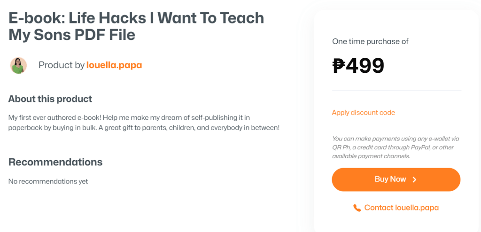
Task: Click the phone icon beside Contact louella.papa
Action: click(357, 208)
